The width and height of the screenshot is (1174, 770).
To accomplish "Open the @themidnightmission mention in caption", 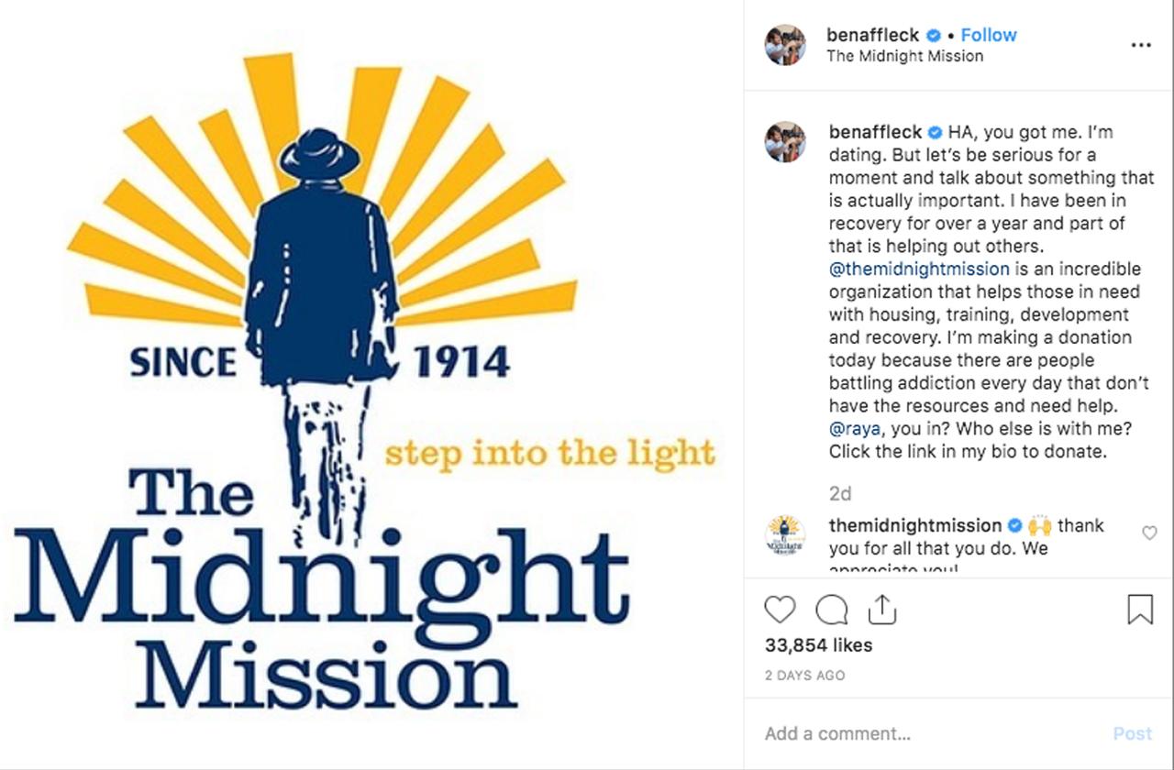I will [x=919, y=269].
